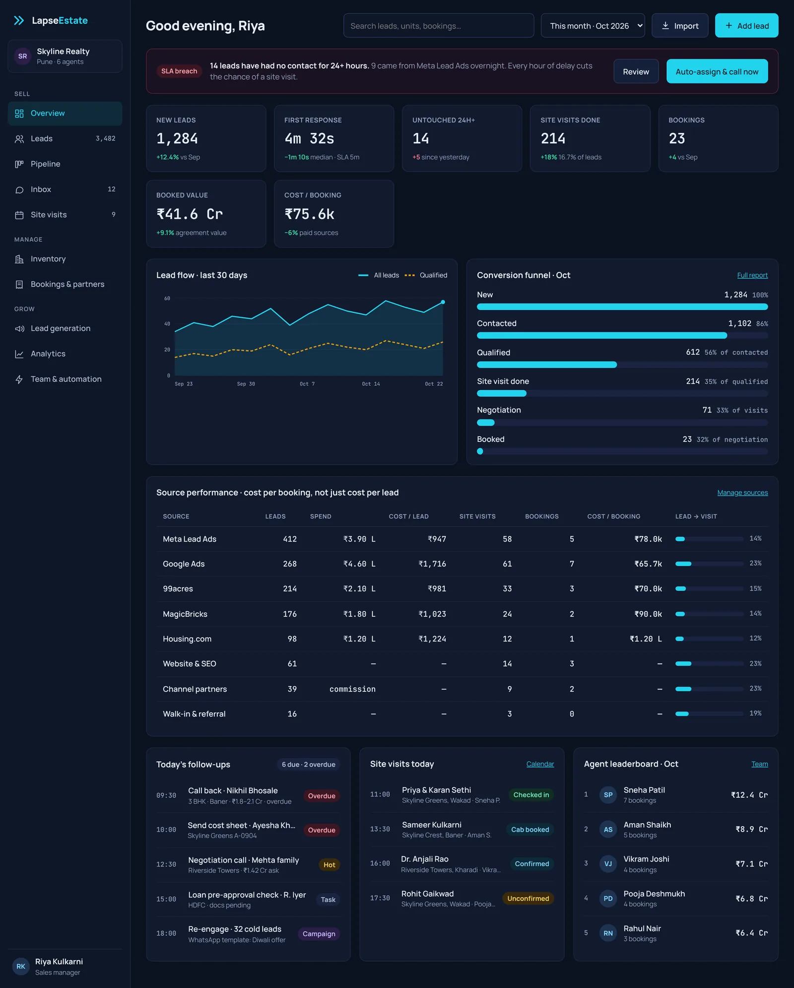
Task: Open the Calendar link for site visits
Action: click(x=540, y=764)
